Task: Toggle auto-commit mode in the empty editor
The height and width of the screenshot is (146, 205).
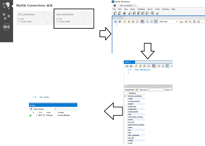Action: [x=156, y=22]
